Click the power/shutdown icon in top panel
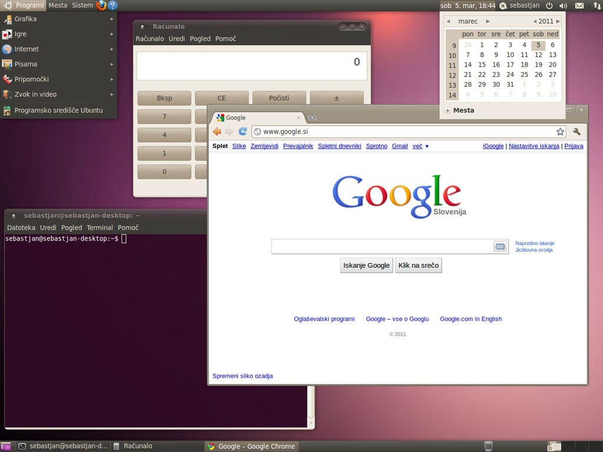This screenshot has width=603, height=452. (x=549, y=5)
